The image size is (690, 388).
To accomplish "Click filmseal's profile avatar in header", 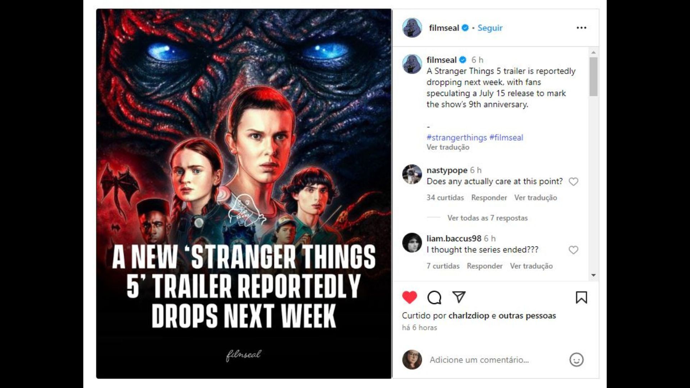I will click(x=412, y=28).
